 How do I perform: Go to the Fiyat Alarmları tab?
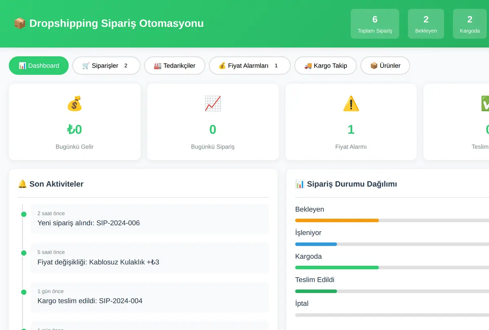pos(250,66)
